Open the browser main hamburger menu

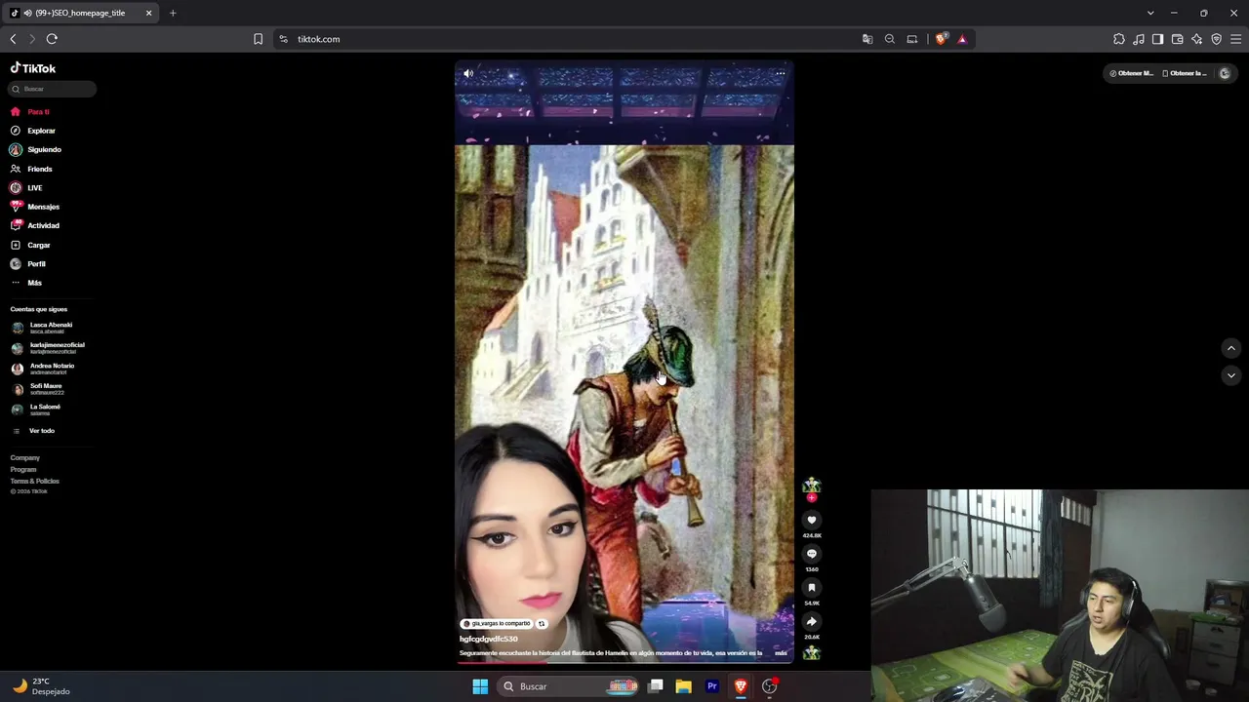pos(1236,39)
